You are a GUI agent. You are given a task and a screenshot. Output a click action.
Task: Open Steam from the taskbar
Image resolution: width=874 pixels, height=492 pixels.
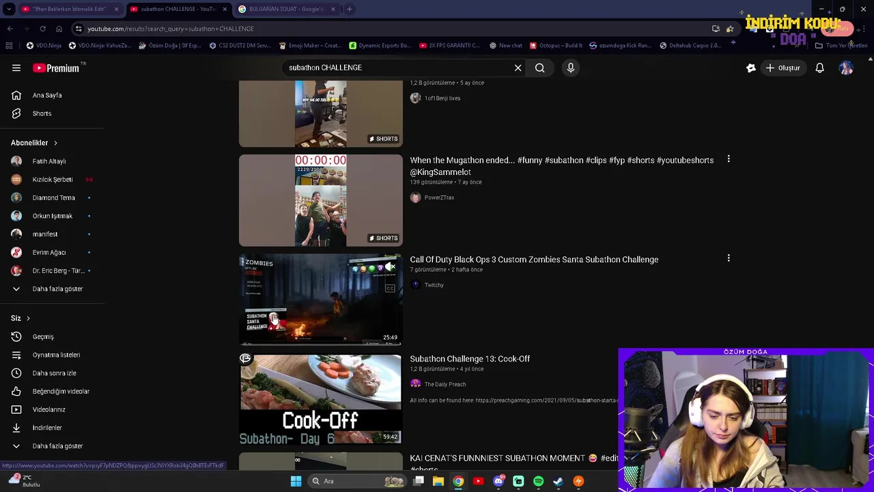pos(558,481)
